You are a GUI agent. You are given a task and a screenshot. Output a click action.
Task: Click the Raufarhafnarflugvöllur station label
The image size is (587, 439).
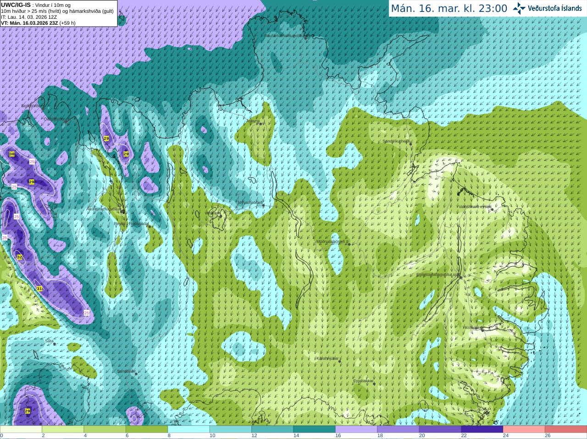(x=284, y=35)
